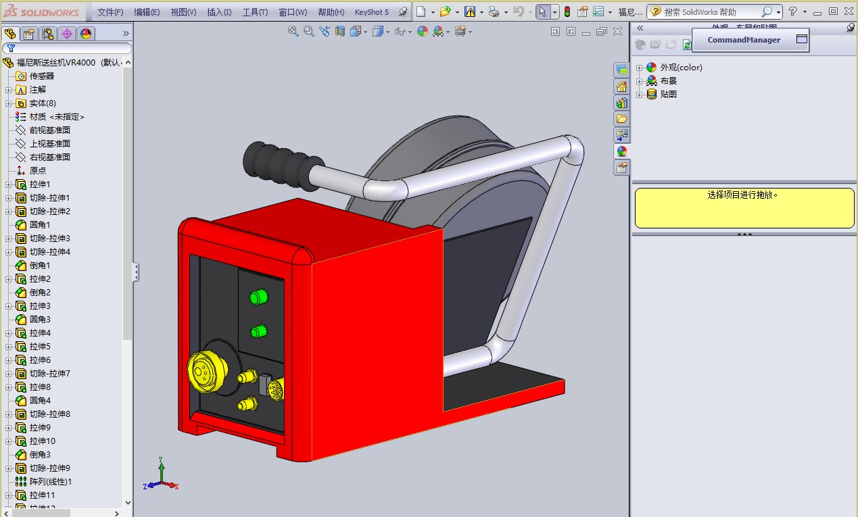Click the Edit Appearance icon in view toolbar
The image size is (858, 517).
(423, 31)
